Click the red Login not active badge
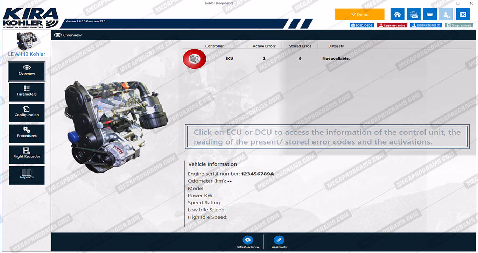The image size is (478, 253). [x=392, y=26]
